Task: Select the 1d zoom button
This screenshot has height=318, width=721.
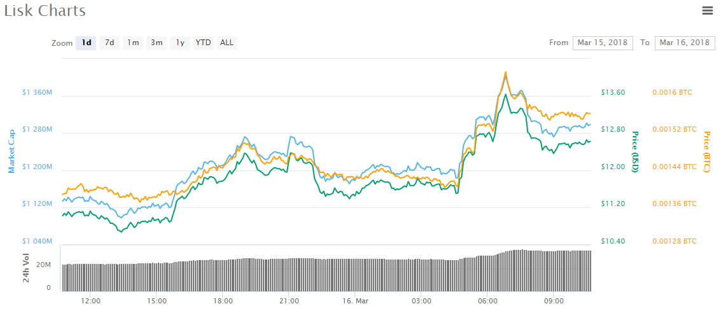Action: (86, 43)
